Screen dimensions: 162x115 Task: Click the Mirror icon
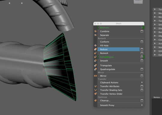click(x=95, y=76)
